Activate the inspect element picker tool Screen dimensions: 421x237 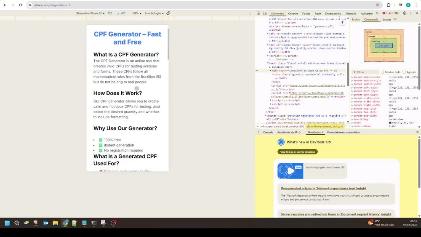(x=258, y=13)
